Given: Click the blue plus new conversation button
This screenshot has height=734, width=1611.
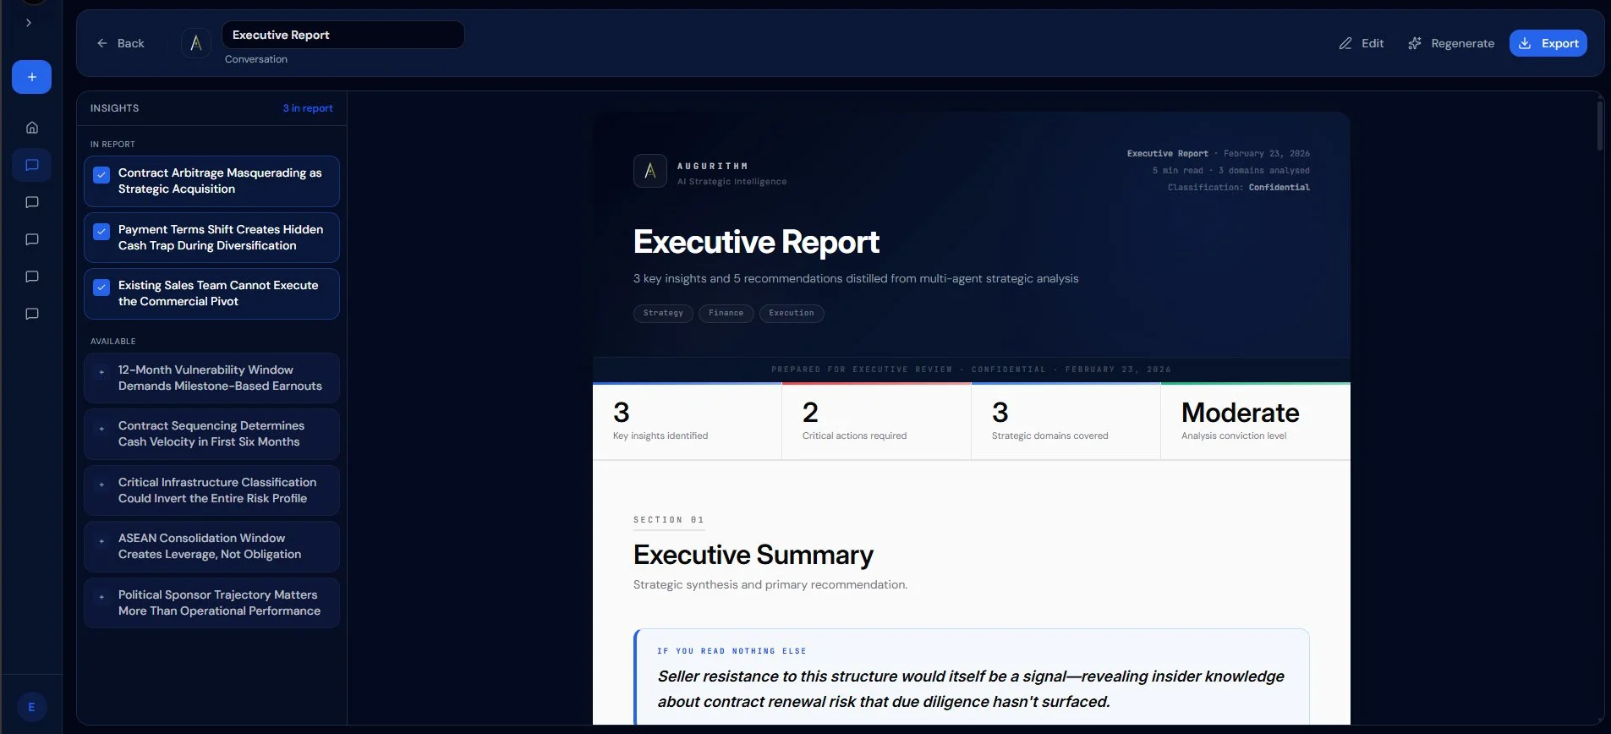Looking at the screenshot, I should pos(31,77).
